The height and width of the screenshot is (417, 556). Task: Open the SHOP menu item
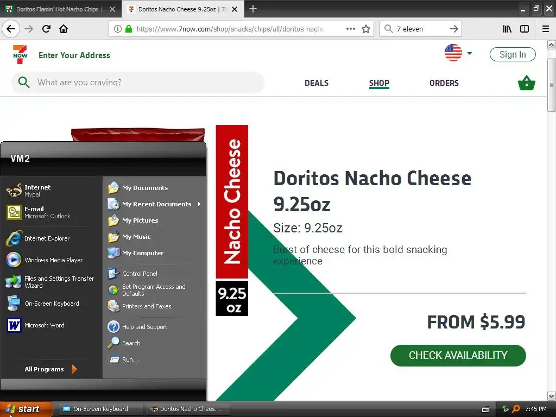click(x=379, y=83)
